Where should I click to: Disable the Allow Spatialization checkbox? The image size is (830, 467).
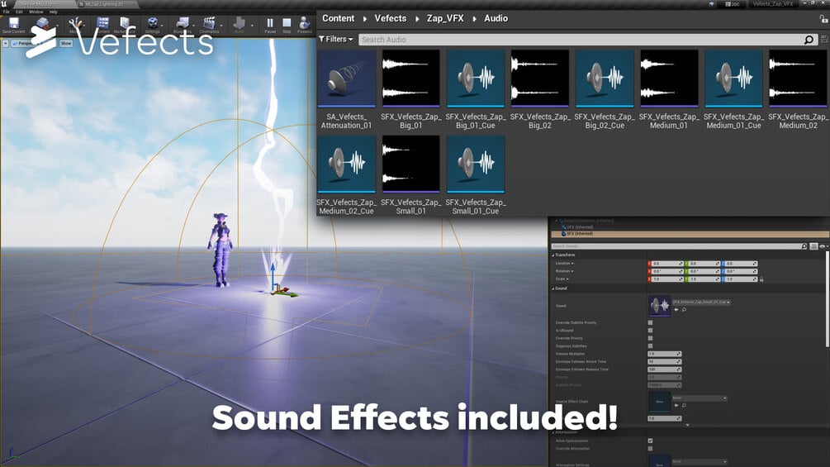(651, 441)
